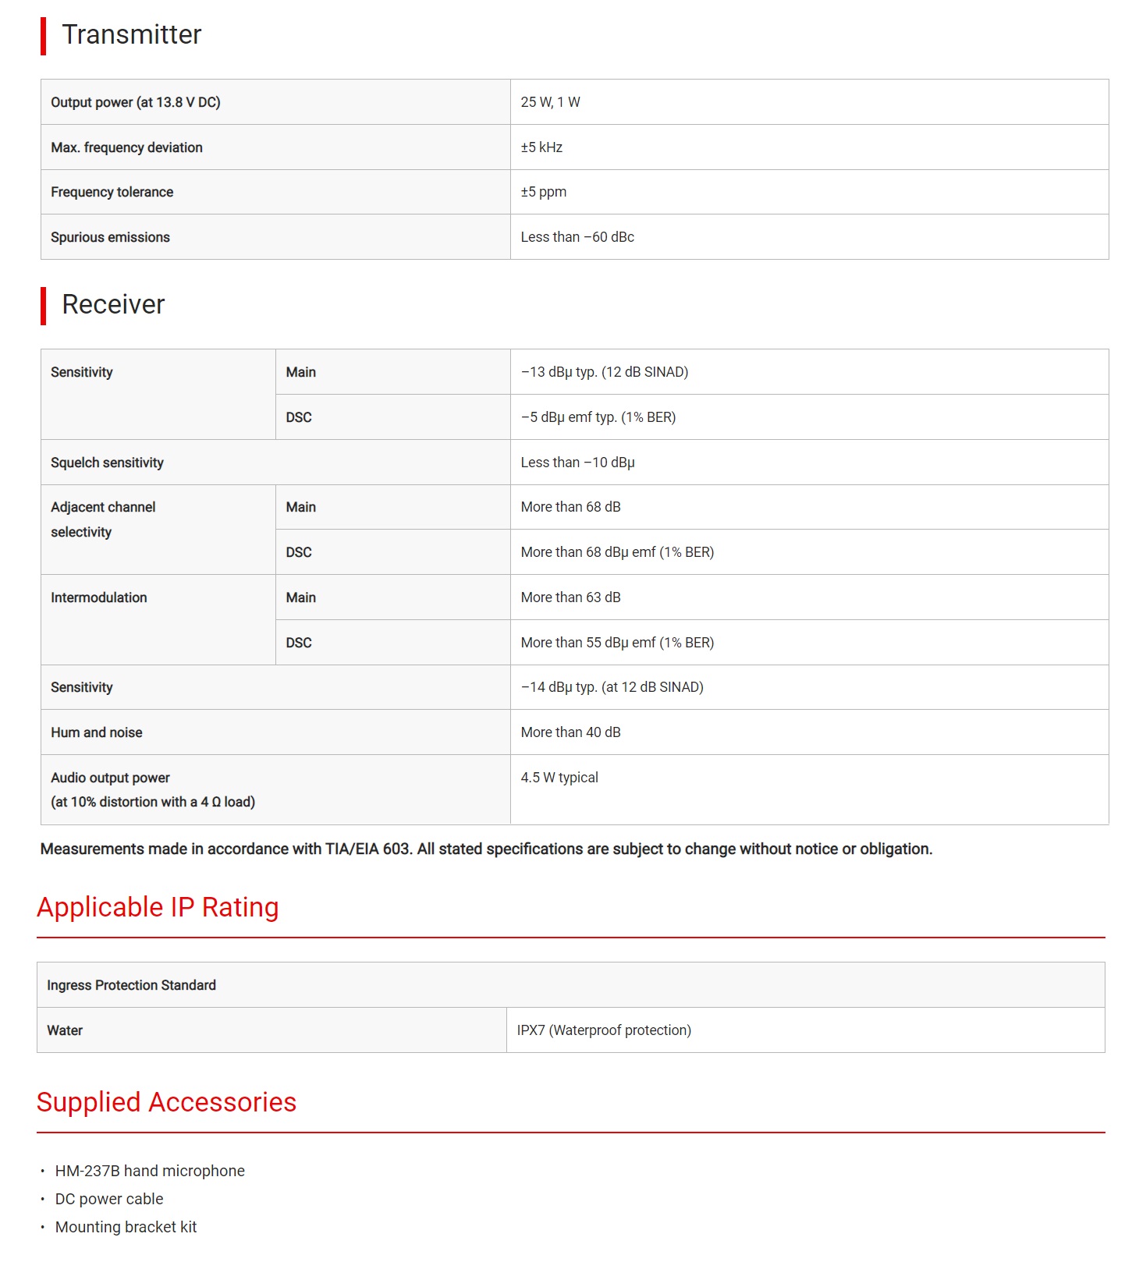Select the 4.5 W typical value
The height and width of the screenshot is (1262, 1132).
click(559, 778)
